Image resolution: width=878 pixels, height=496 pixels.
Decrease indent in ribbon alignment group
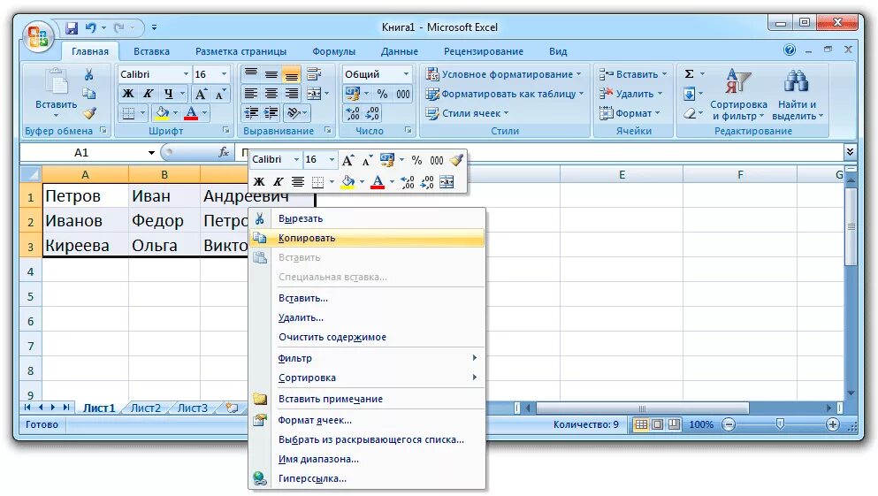coord(251,113)
